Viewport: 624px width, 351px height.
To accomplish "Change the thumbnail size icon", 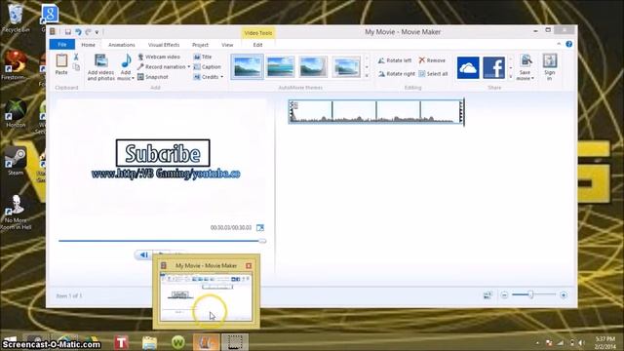I will tap(487, 295).
